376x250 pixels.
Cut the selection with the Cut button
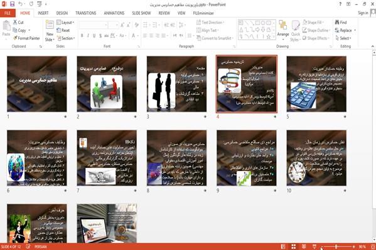click(18, 23)
